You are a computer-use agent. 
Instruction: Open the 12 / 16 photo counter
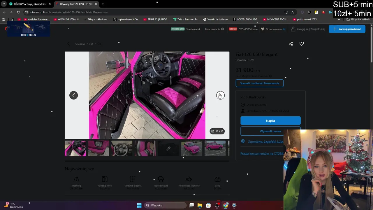(217, 131)
